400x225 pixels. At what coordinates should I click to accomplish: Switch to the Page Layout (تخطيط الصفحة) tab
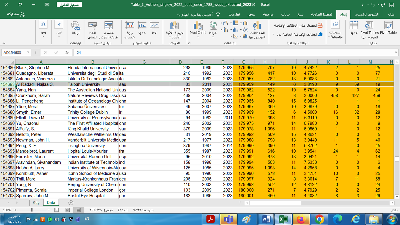pyautogui.click(x=321, y=14)
